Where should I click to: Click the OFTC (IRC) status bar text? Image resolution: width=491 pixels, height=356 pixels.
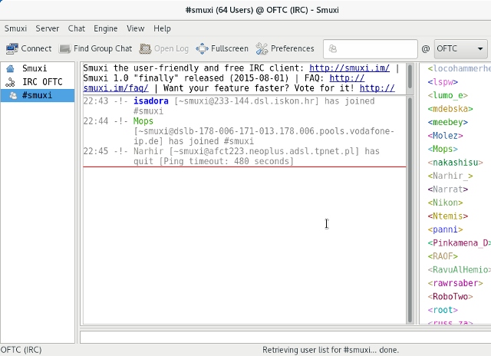coord(21,350)
